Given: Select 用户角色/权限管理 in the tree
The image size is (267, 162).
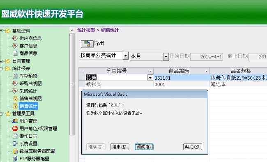Looking at the screenshot, I should (x=38, y=128).
